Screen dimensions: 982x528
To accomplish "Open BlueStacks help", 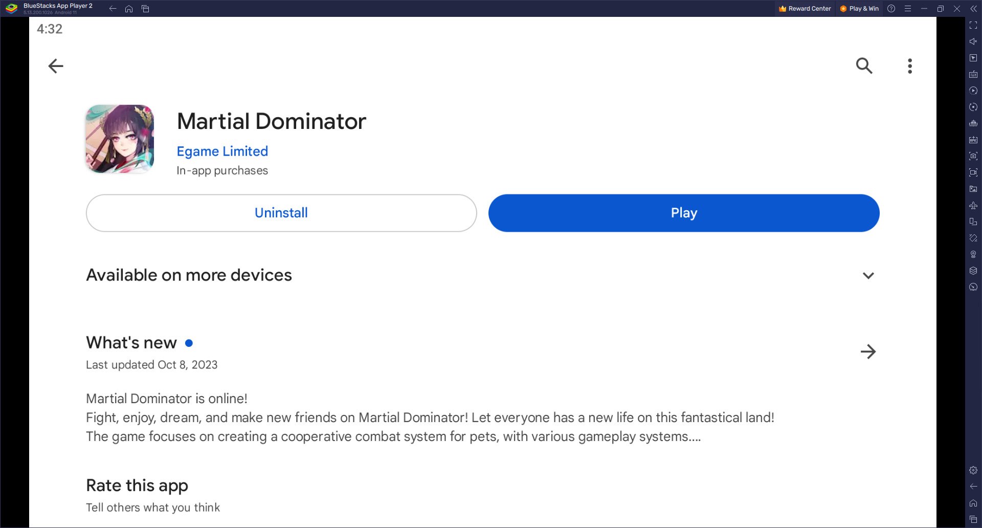I will coord(891,9).
